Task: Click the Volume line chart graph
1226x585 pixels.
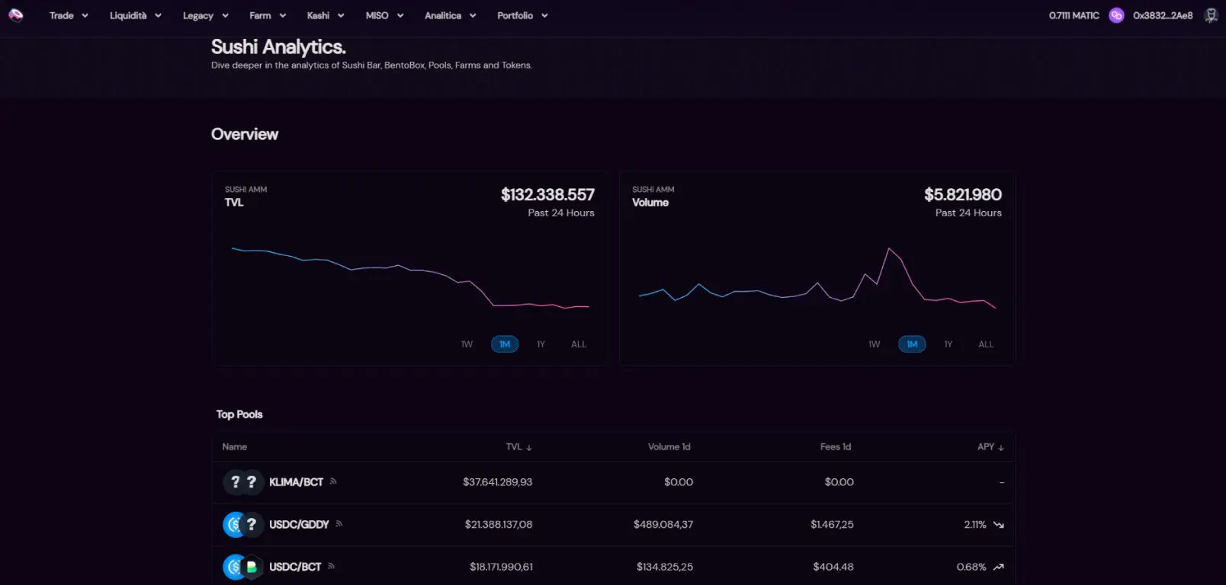Action: 817,278
